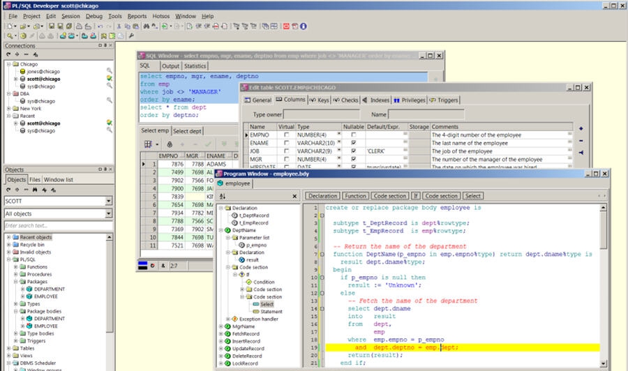Click the Find binoculars icon in toolbar
This screenshot has width=628, height=371.
tap(146, 26)
